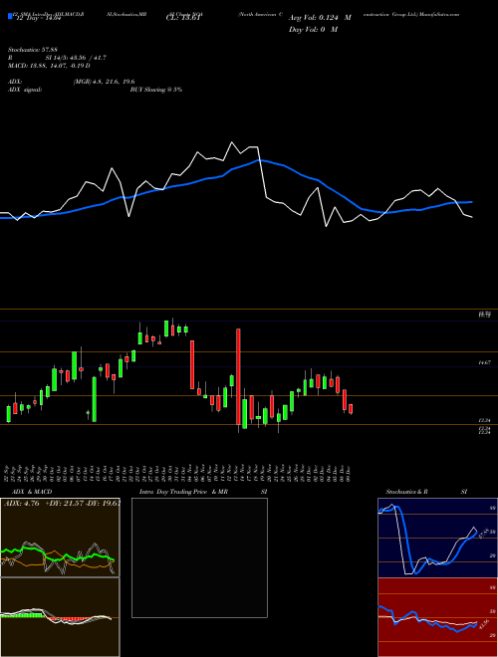
Task: Select the 'Avg Vol: 0.124 M' text
Action: [x=320, y=18]
